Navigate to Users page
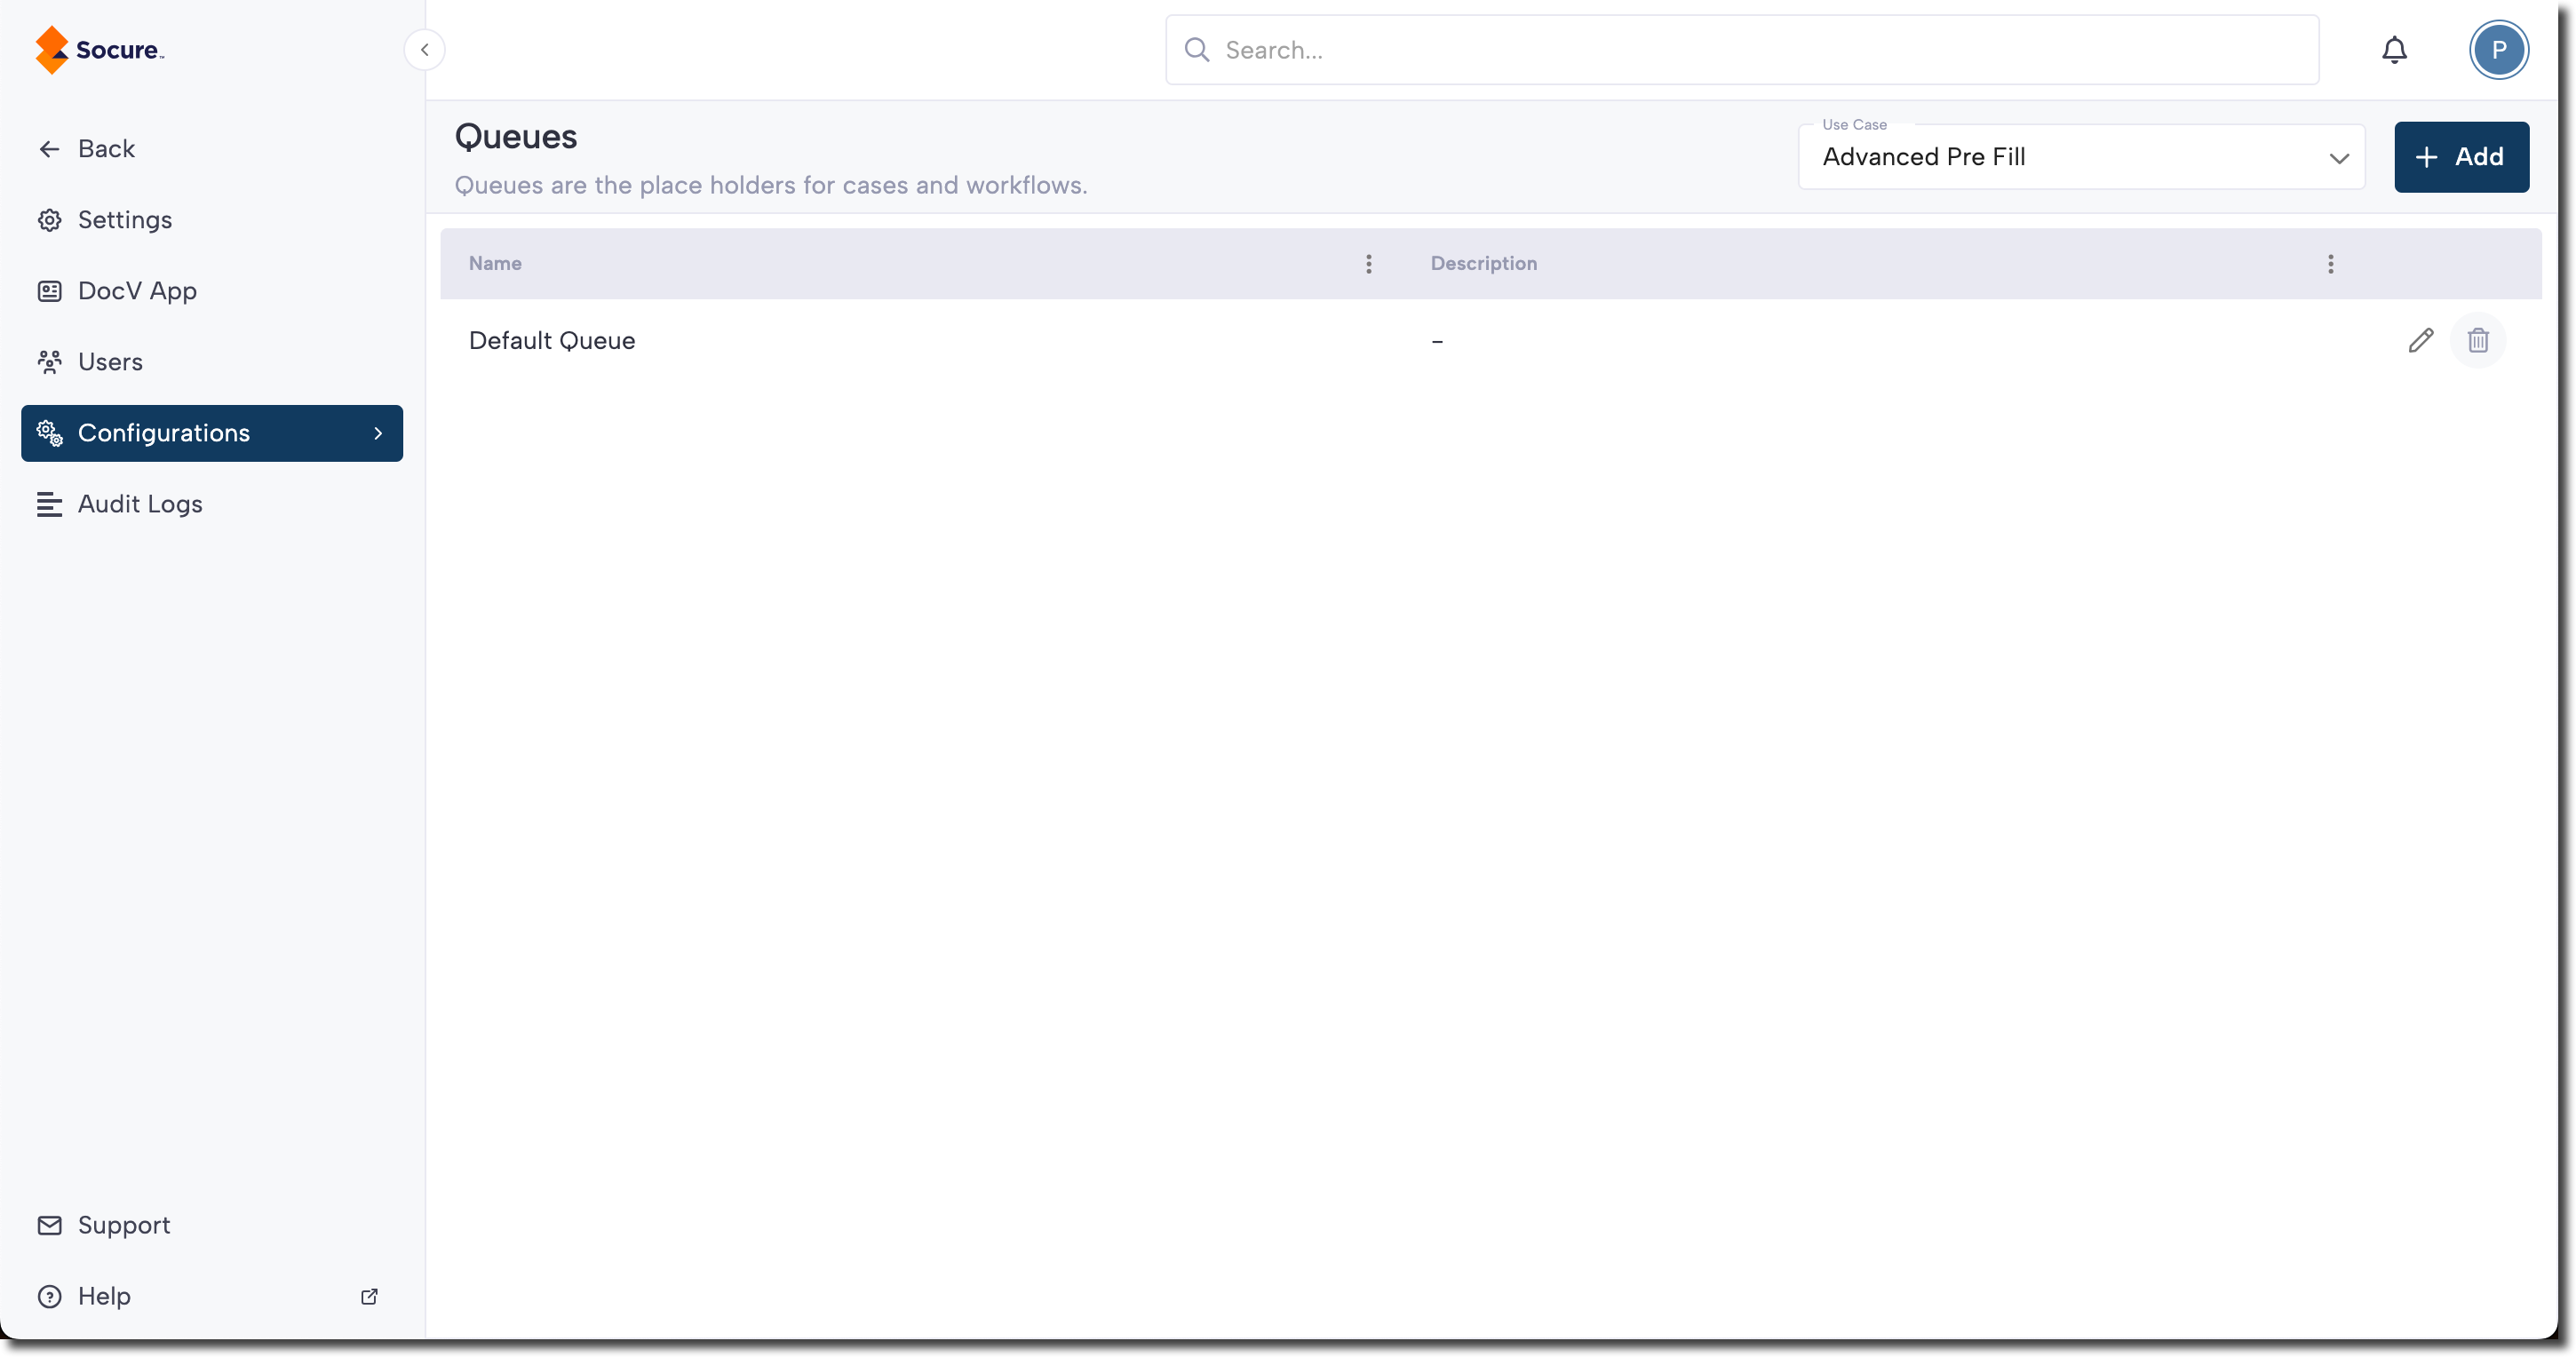The height and width of the screenshot is (1357, 2576). [x=110, y=362]
